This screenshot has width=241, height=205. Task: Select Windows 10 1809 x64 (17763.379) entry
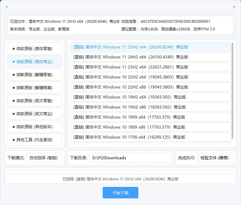151,117
